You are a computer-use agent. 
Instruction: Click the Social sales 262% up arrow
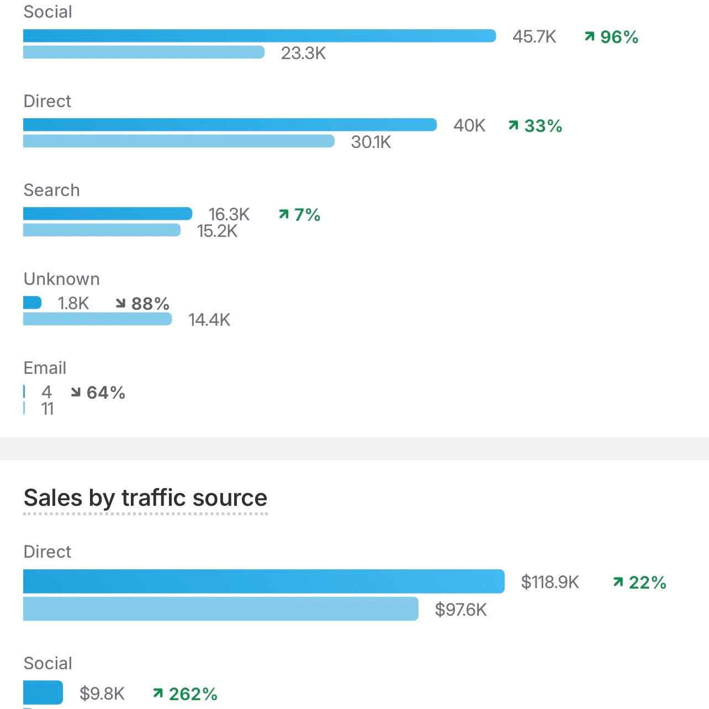(158, 693)
